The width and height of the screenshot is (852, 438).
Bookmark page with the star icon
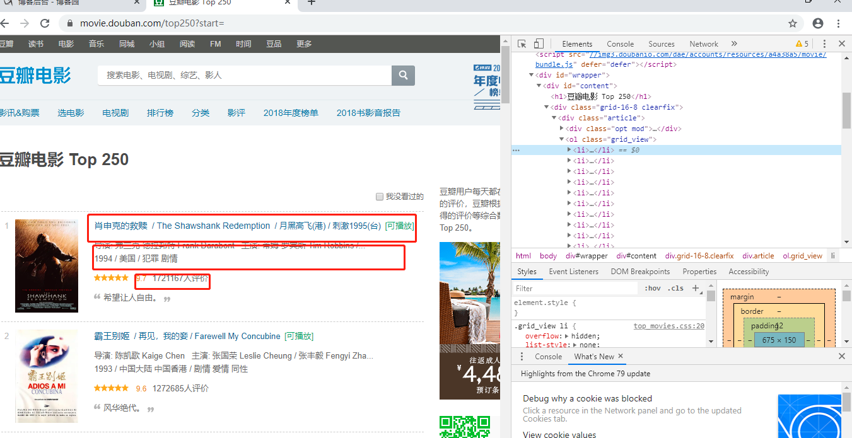[793, 23]
